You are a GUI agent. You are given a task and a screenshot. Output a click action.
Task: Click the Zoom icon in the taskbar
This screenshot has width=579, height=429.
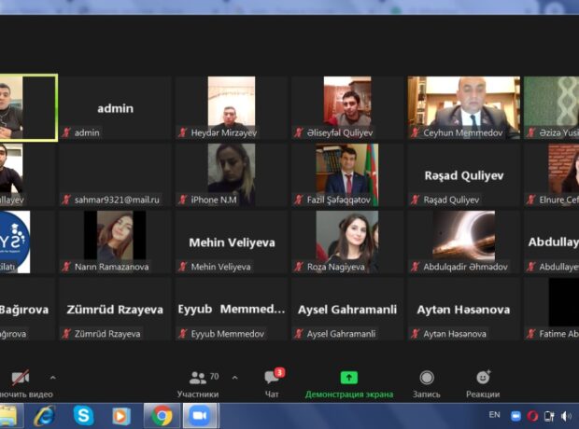tap(200, 416)
